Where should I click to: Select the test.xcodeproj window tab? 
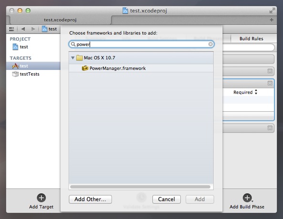click(x=60, y=20)
